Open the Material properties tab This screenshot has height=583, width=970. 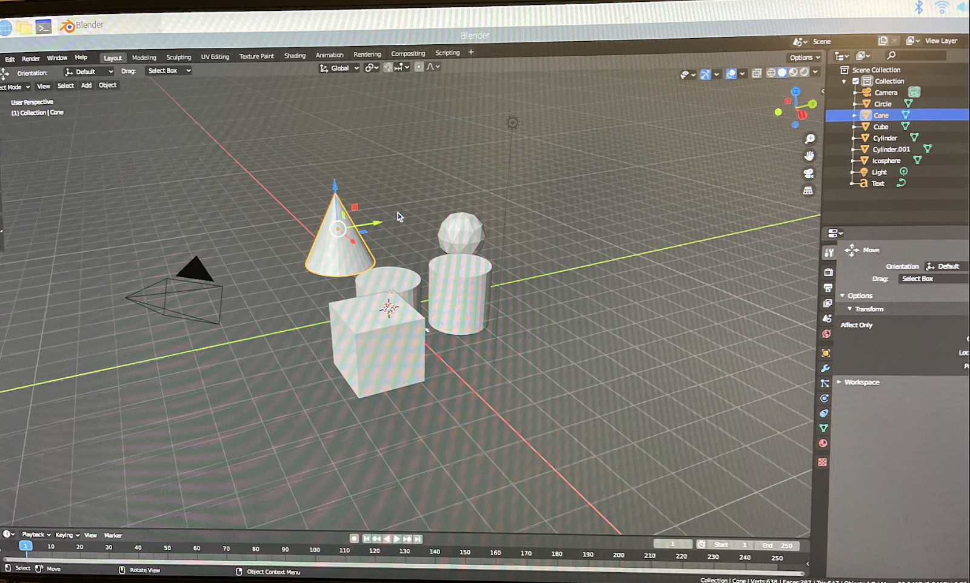[x=823, y=443]
